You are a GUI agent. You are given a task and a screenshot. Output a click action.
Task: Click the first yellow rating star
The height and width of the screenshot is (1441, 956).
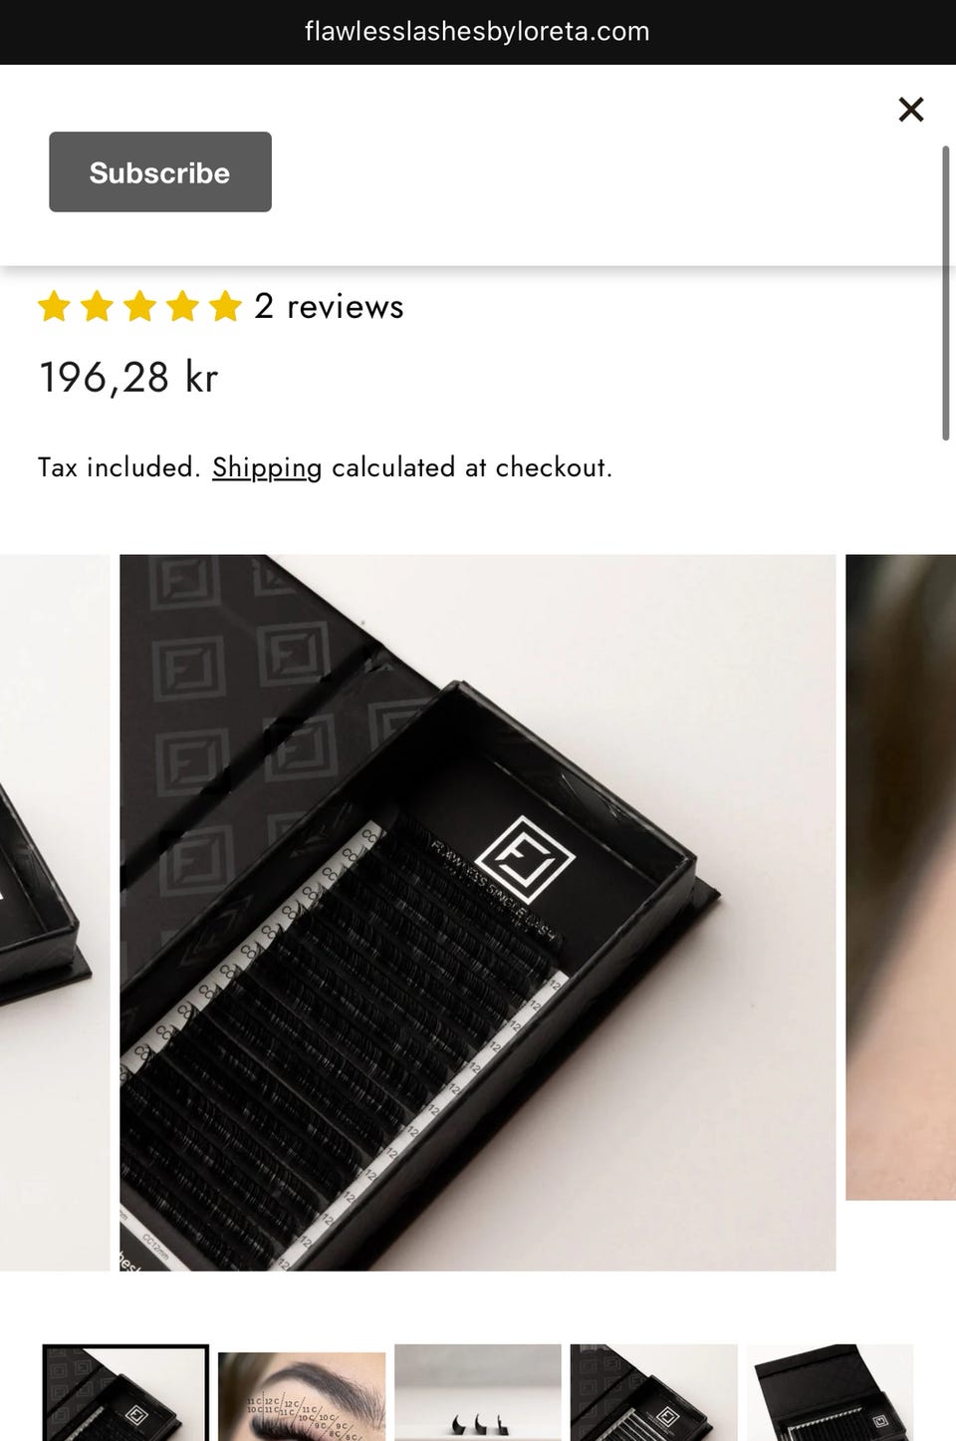pos(54,306)
